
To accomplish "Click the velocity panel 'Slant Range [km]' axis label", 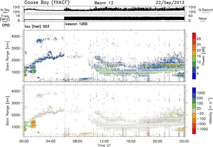I will pos(7,111).
